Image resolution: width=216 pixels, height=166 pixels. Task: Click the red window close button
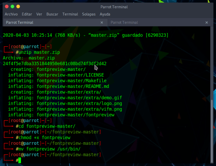(7, 6)
